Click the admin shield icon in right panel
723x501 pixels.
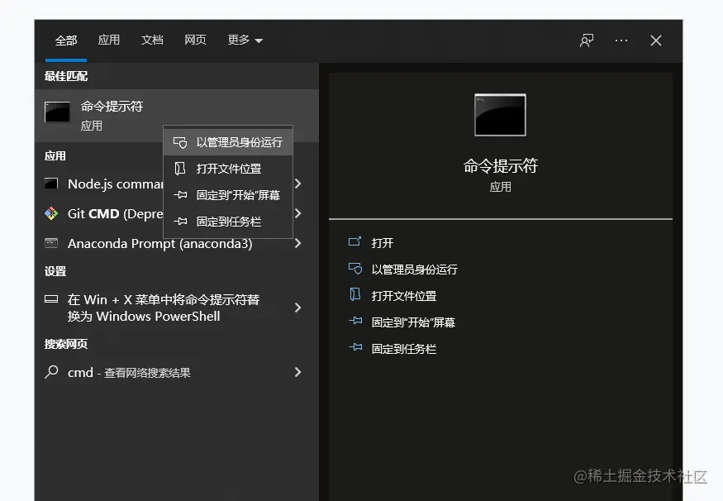click(355, 269)
